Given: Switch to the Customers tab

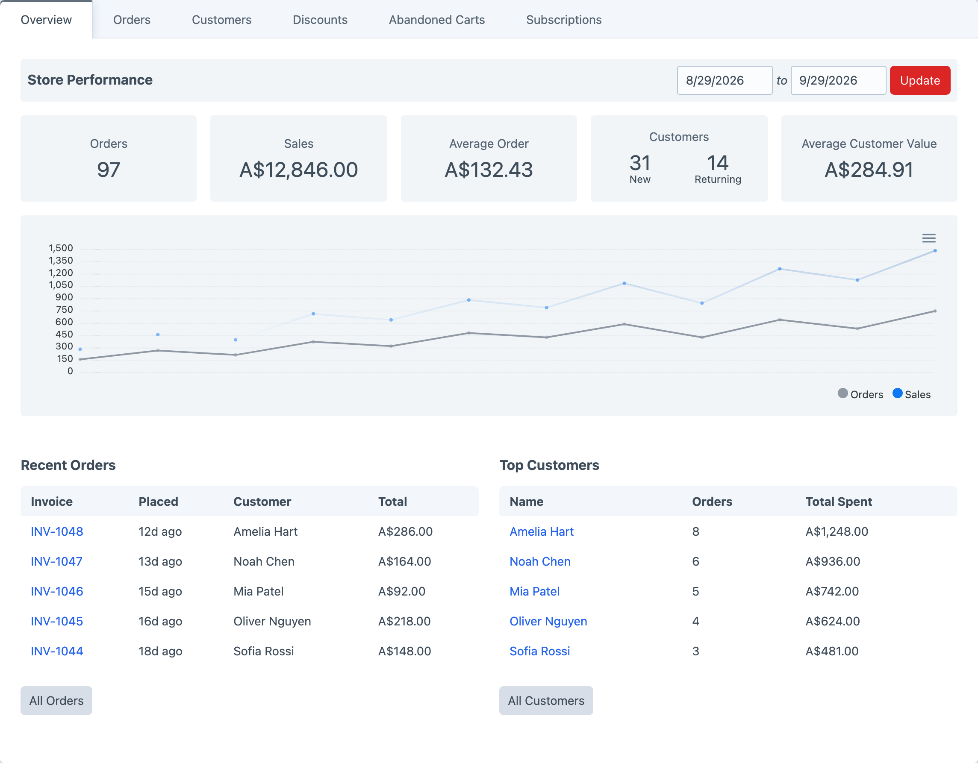Looking at the screenshot, I should coord(222,20).
